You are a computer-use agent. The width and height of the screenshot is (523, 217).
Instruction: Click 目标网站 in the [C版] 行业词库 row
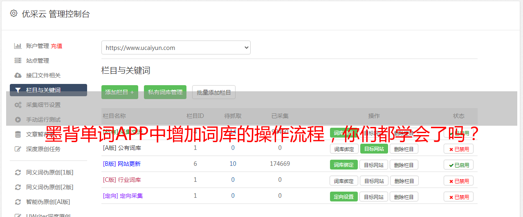coord(374,181)
